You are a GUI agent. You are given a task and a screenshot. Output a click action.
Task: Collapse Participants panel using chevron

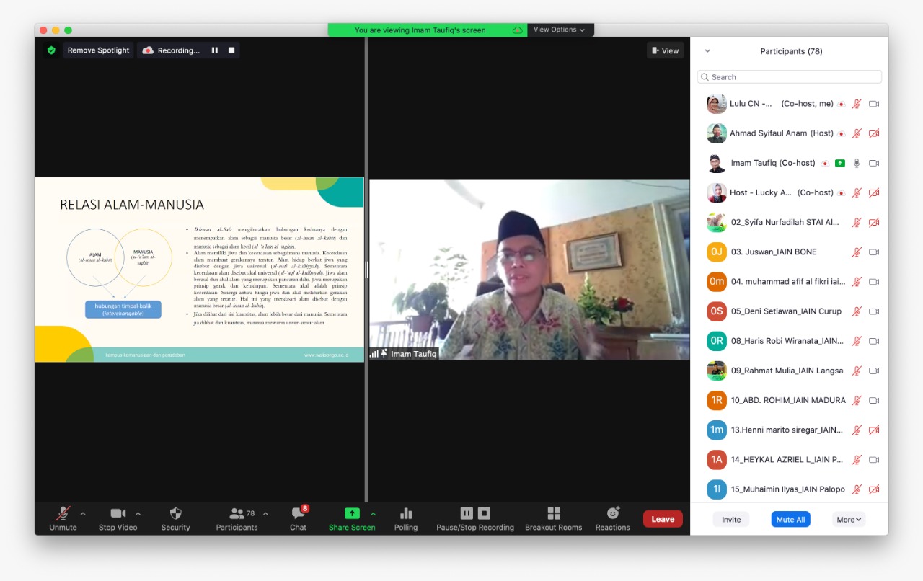click(x=707, y=51)
